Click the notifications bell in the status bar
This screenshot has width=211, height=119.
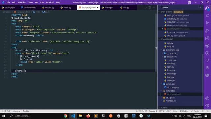208,111
